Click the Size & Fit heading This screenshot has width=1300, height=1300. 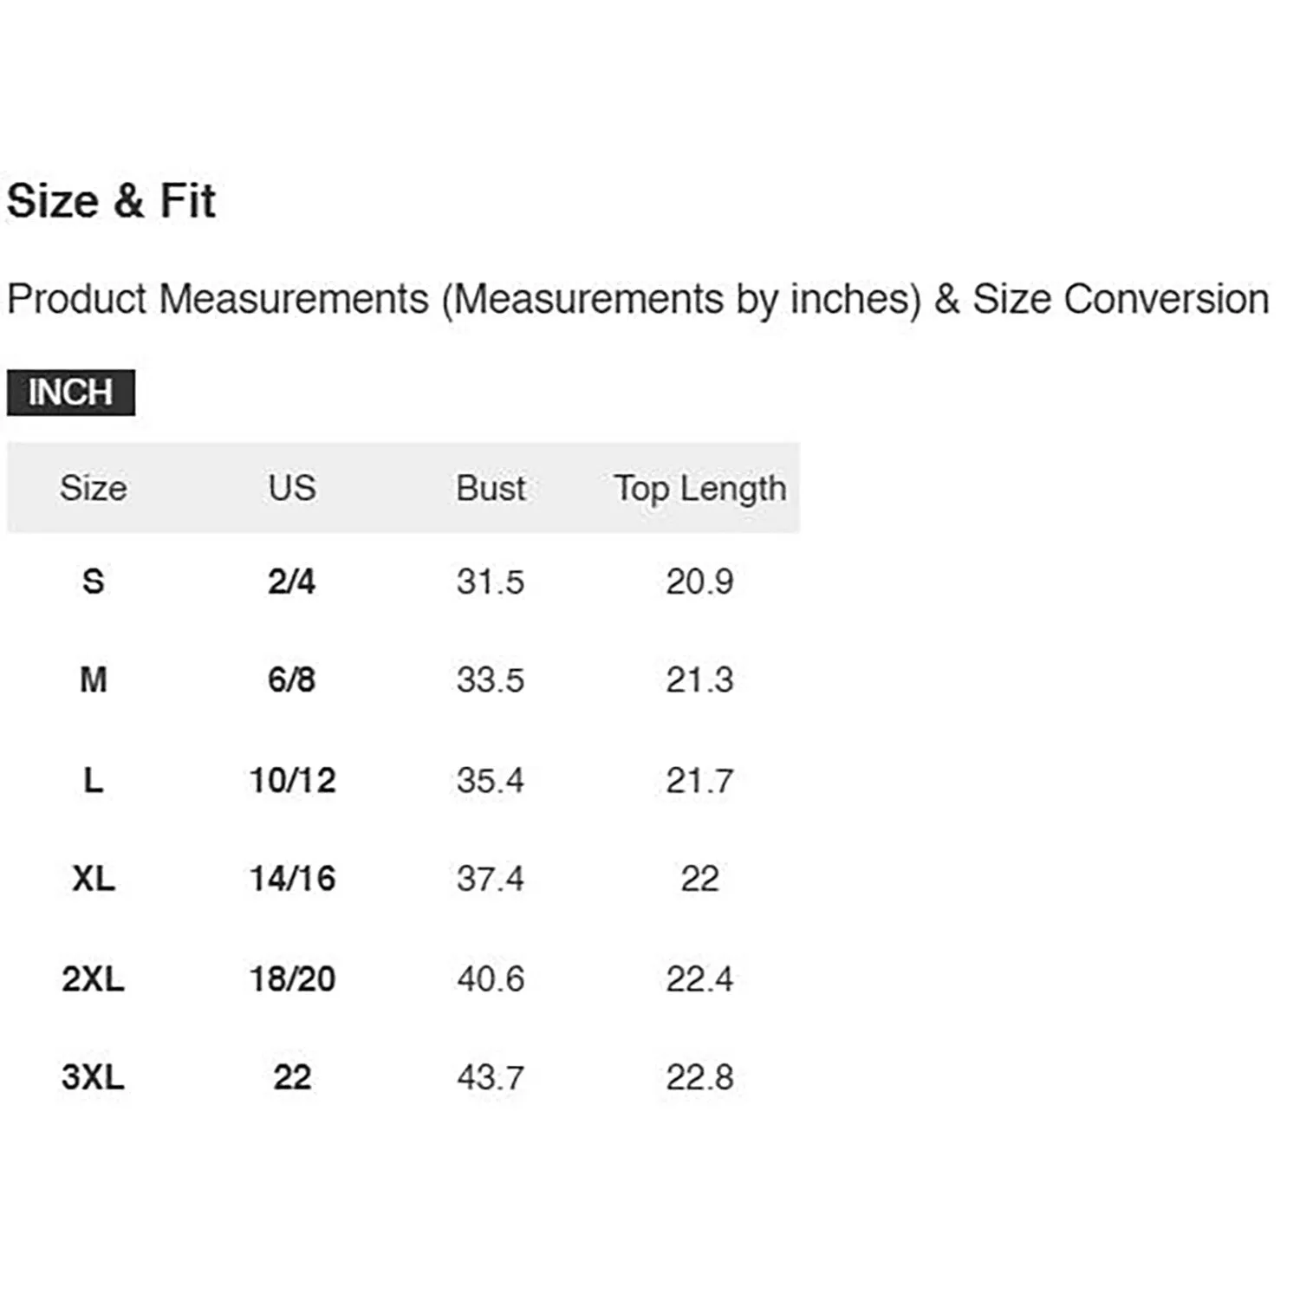click(111, 201)
